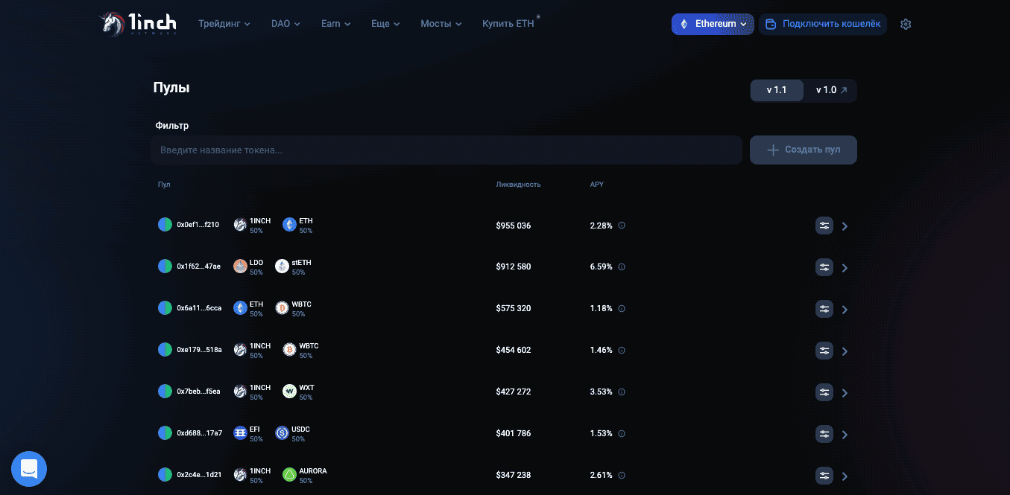The image size is (1010, 495).
Task: Click the AURORA token icon
Action: coord(289,475)
